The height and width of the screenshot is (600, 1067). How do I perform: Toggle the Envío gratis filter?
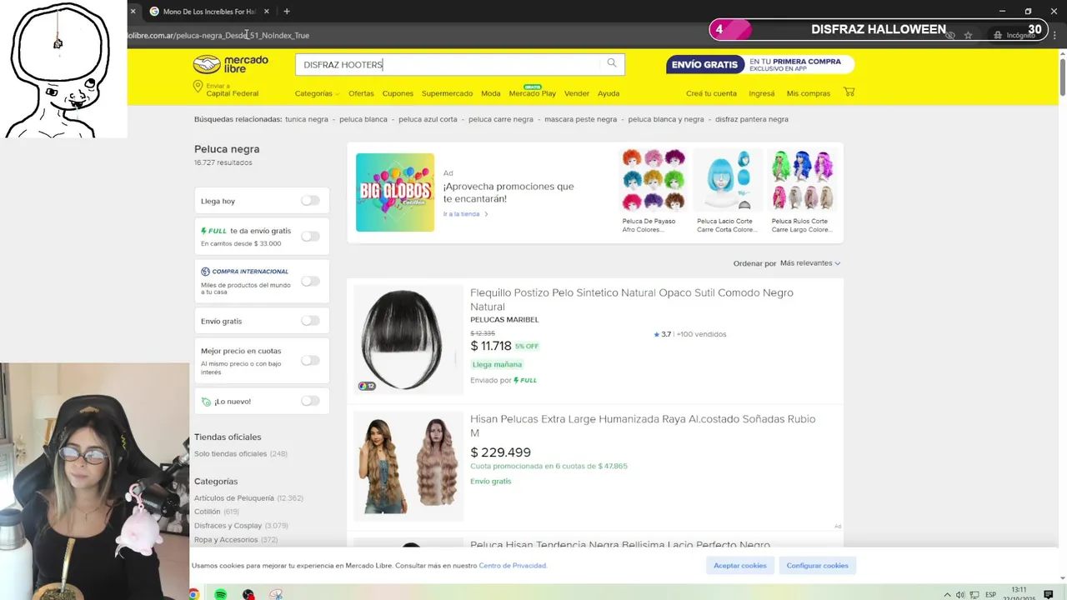(x=310, y=321)
